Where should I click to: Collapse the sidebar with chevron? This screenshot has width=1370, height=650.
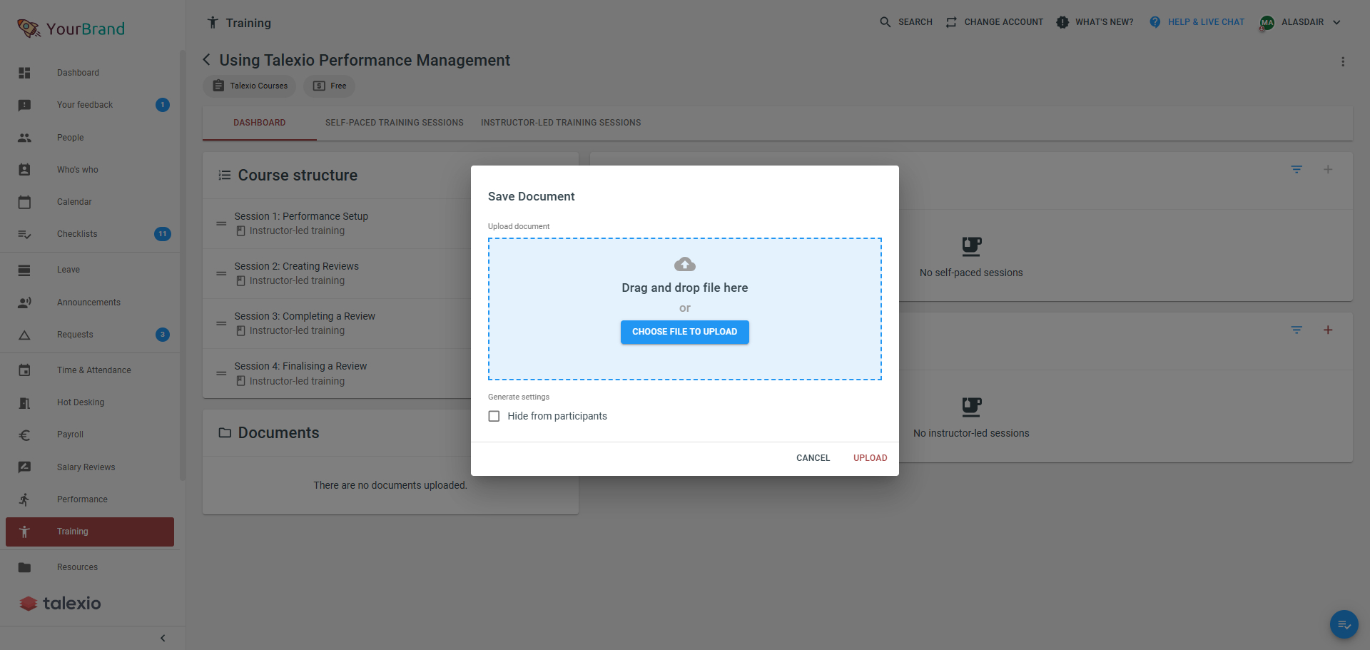pyautogui.click(x=163, y=638)
